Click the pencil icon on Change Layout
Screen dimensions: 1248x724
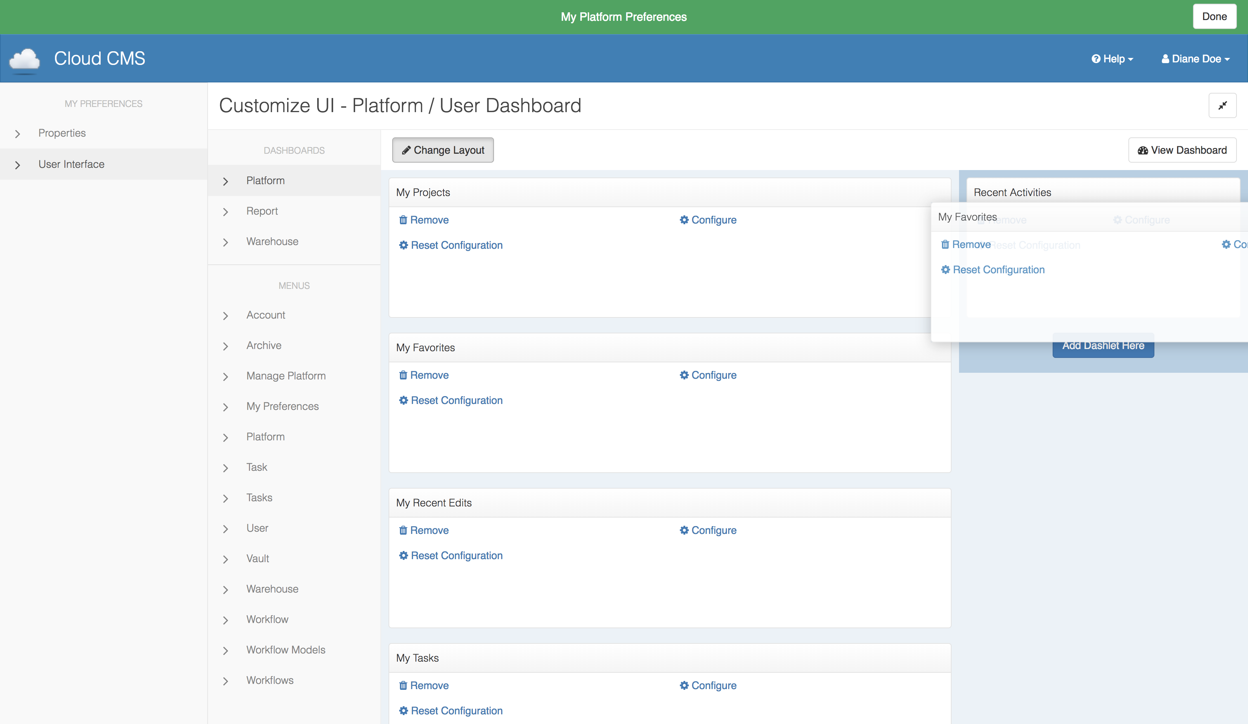pos(406,150)
